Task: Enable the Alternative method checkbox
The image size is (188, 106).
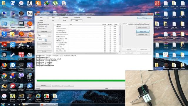Action: 38,24
